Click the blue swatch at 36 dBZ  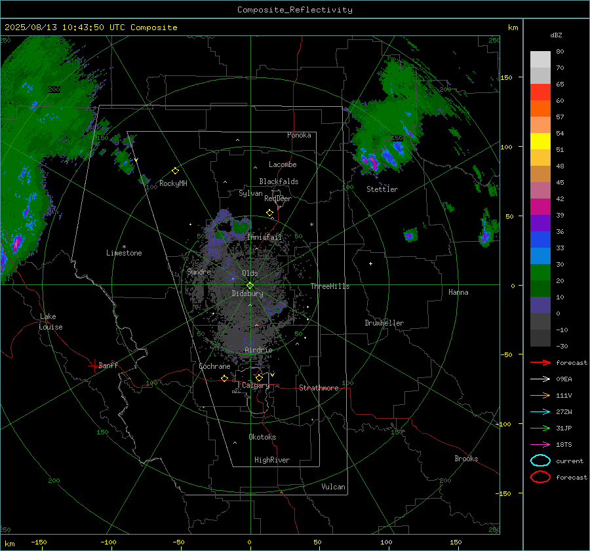click(x=540, y=240)
